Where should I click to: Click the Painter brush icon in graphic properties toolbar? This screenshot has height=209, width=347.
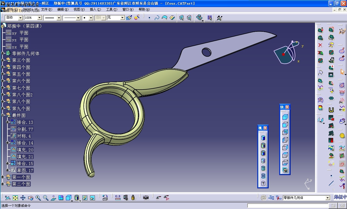click(129, 18)
